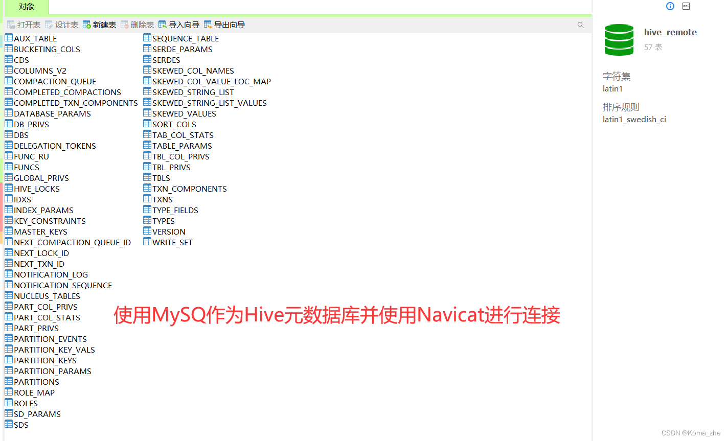Screen dimensions: 728x441
Task: Select the NUCLEUS_TABLES table
Action: click(47, 296)
